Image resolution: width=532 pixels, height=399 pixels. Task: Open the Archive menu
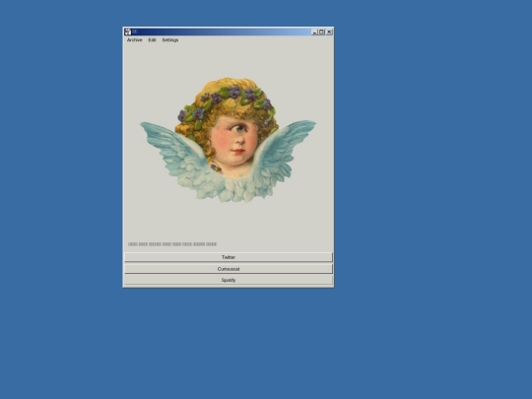click(x=134, y=40)
